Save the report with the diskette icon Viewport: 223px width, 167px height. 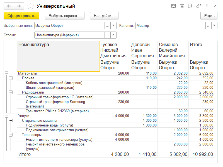point(173,6)
